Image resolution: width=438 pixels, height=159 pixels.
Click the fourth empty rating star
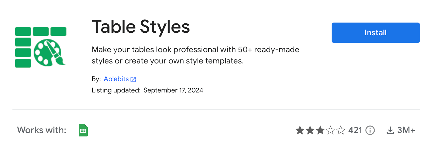point(330,130)
